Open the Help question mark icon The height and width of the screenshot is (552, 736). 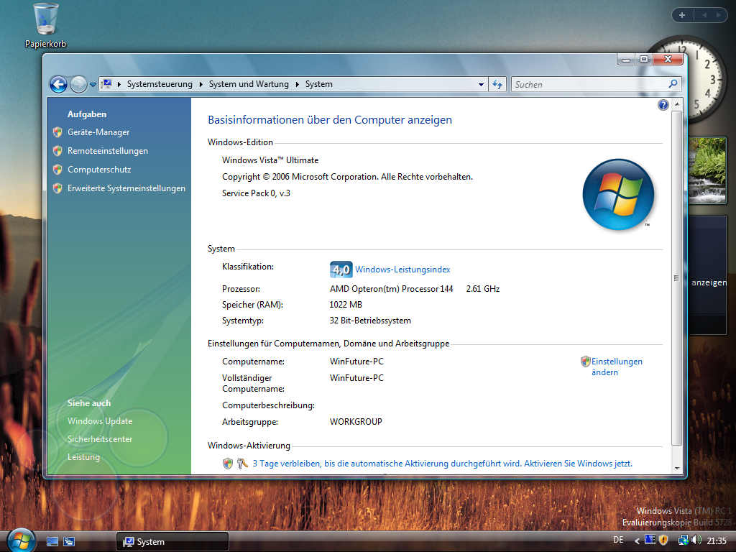pyautogui.click(x=663, y=105)
